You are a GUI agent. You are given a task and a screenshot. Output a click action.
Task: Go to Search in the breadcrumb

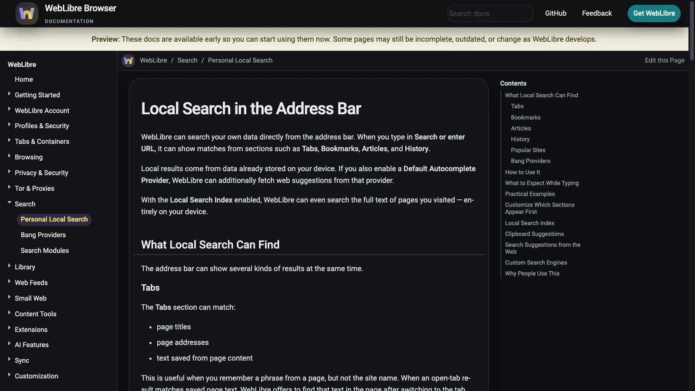[187, 60]
